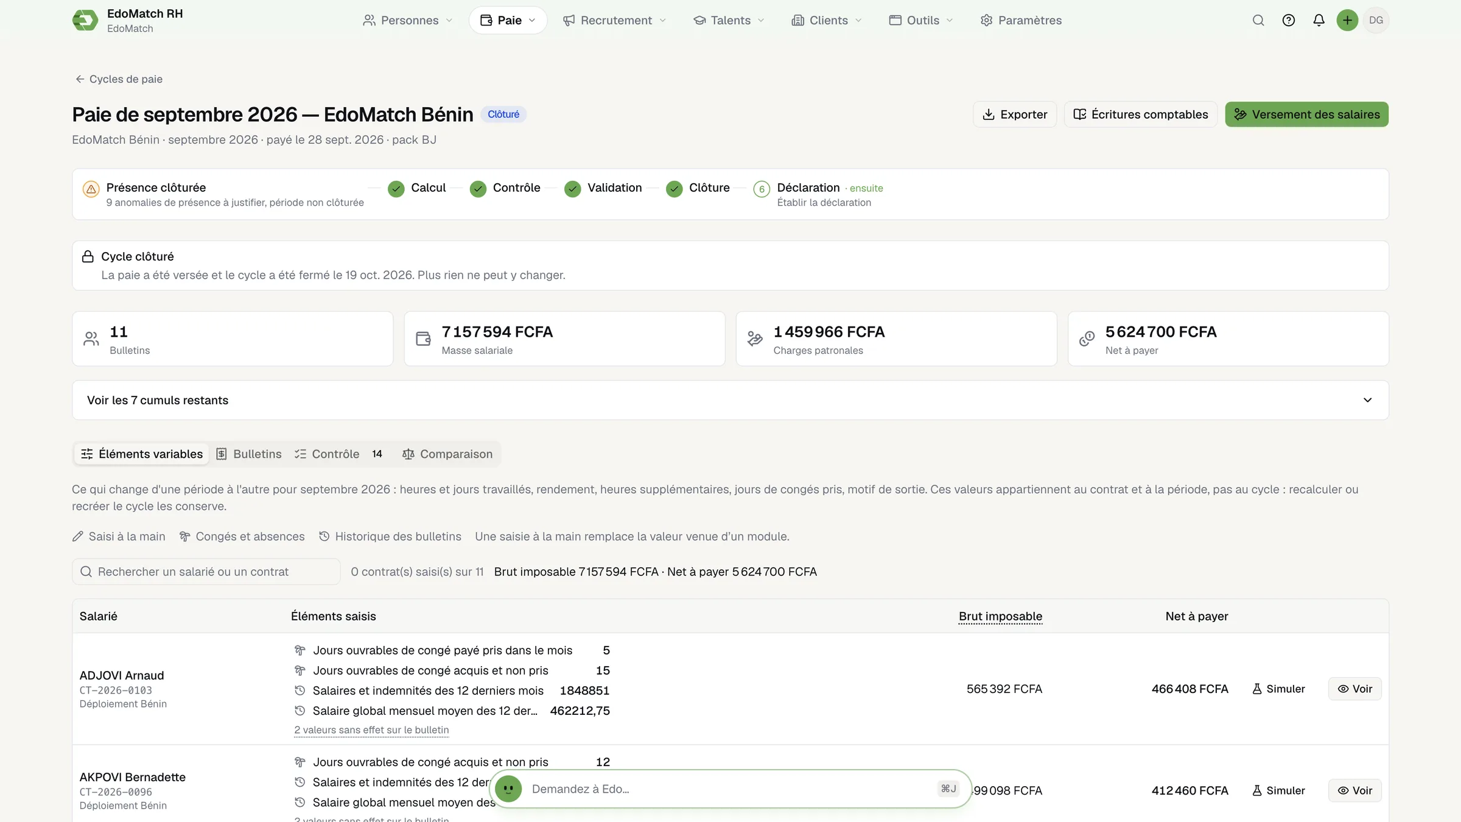Image resolution: width=1461 pixels, height=822 pixels.
Task: Click the Net à payer coins icon
Action: pyautogui.click(x=1087, y=339)
